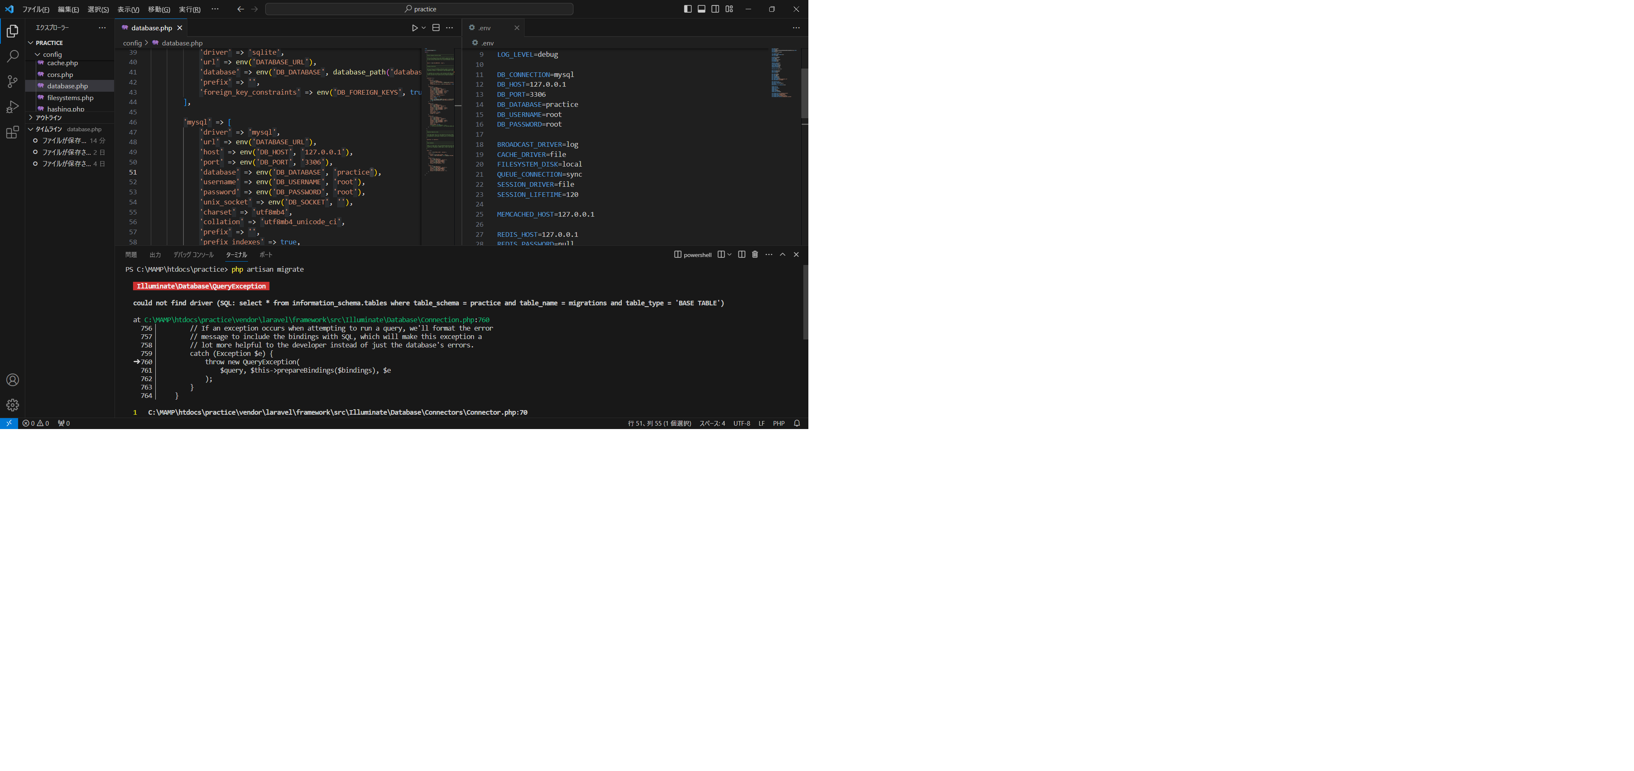Screen dimensions: 1634x771
Task: Click the remote window indicator in status bar
Action: pos(9,423)
